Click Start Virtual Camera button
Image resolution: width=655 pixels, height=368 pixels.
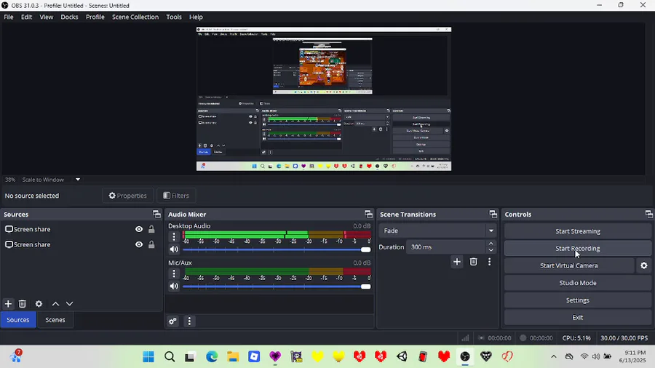pos(569,265)
